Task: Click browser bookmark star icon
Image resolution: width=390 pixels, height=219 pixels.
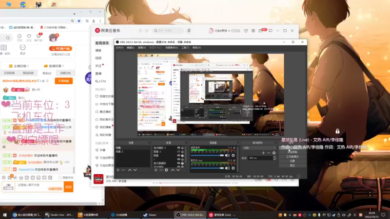Action: coord(79,21)
